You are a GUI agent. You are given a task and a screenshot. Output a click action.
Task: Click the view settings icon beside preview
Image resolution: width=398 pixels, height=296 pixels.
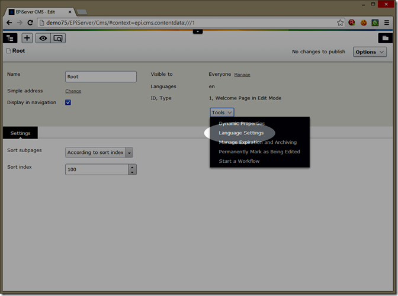click(58, 38)
